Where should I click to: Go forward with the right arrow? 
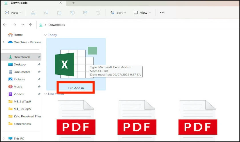(14, 25)
